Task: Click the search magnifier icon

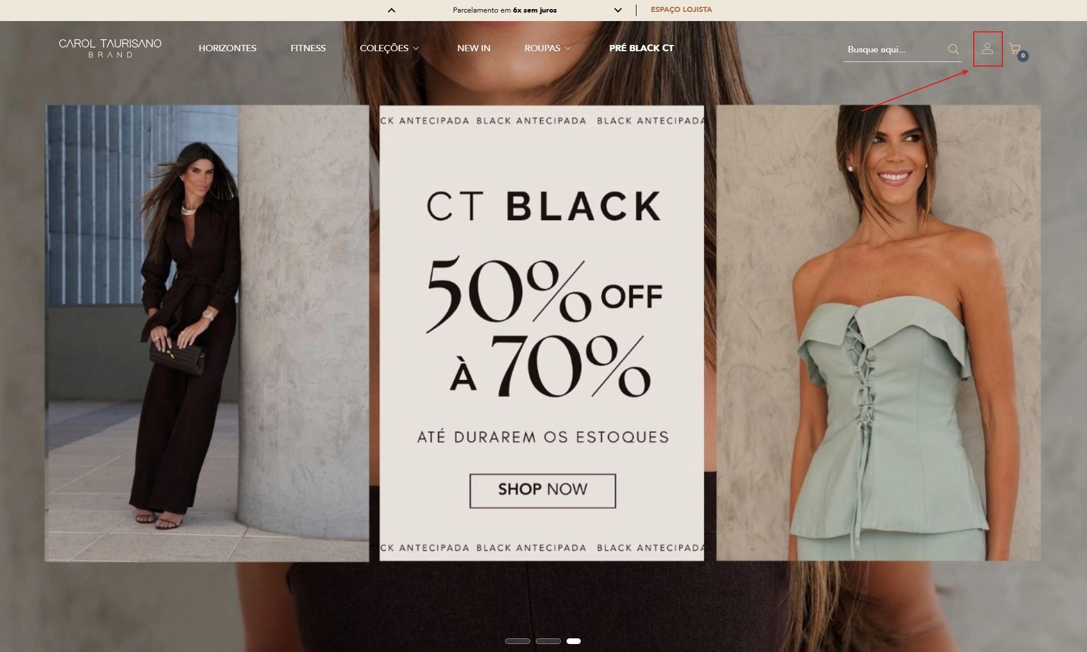Action: pos(953,49)
